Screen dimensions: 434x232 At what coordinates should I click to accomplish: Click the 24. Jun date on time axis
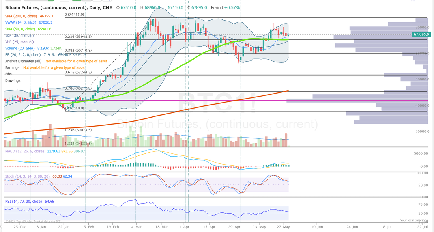click(x=352, y=227)
